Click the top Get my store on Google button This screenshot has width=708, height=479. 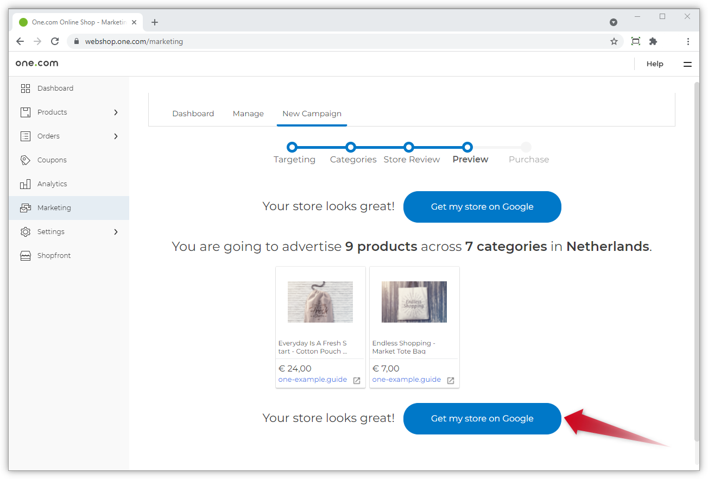click(482, 207)
